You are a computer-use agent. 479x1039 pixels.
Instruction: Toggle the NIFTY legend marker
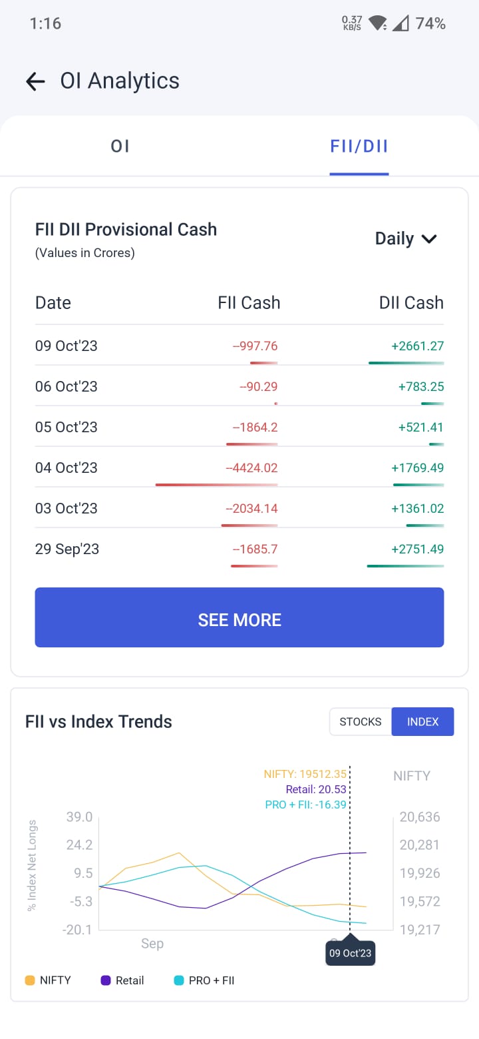[x=30, y=980]
